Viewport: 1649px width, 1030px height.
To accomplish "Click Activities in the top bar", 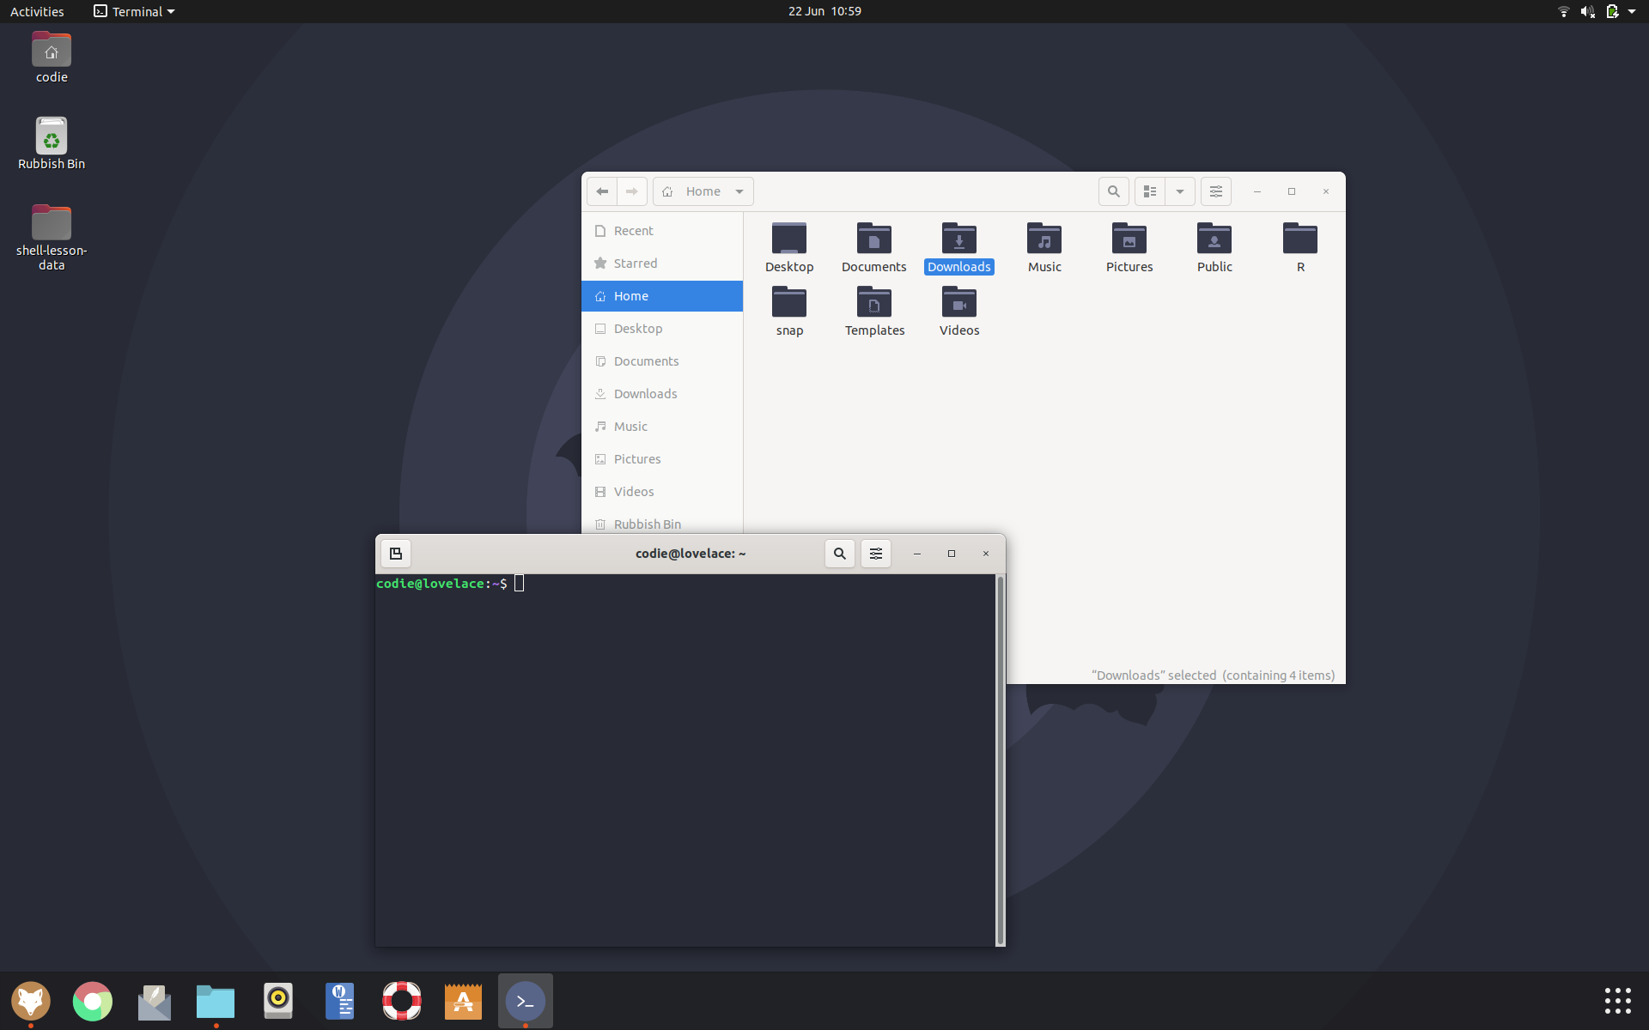I will pyautogui.click(x=37, y=11).
